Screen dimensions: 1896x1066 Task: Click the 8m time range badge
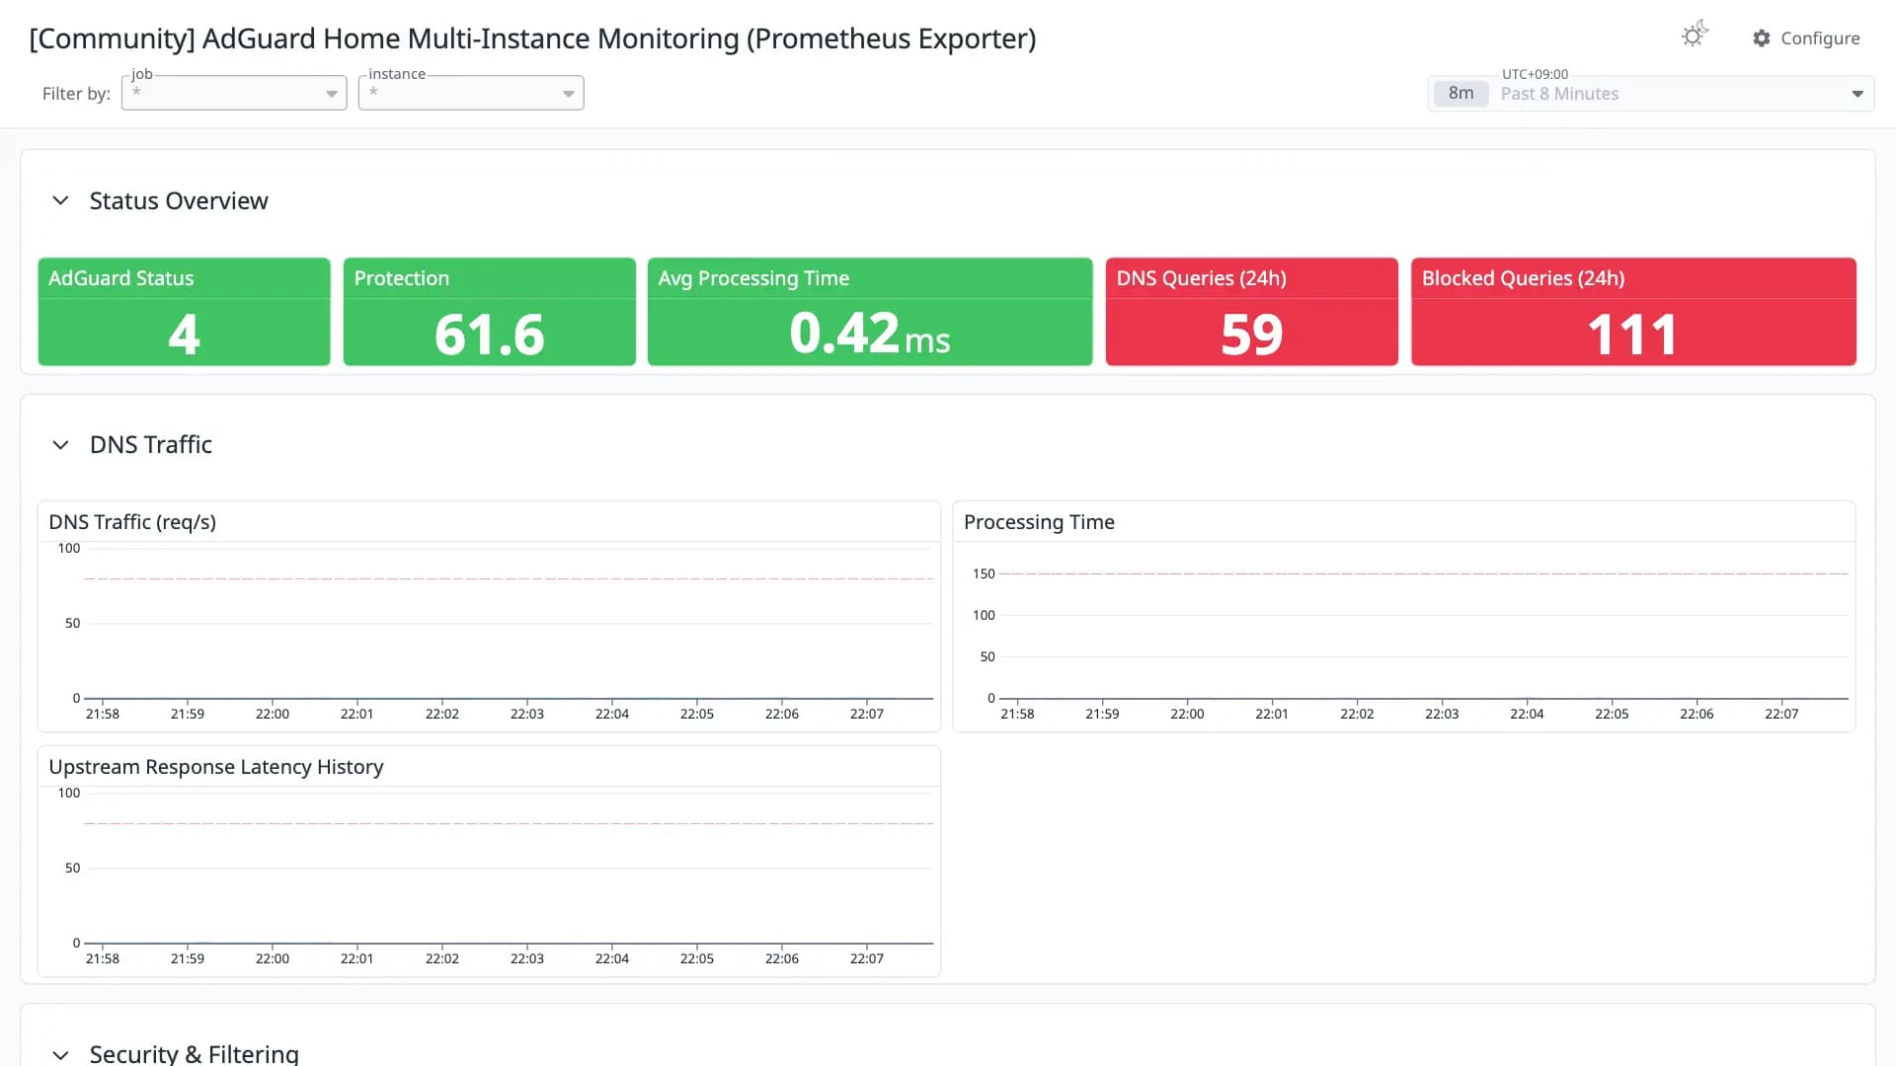pyautogui.click(x=1461, y=94)
